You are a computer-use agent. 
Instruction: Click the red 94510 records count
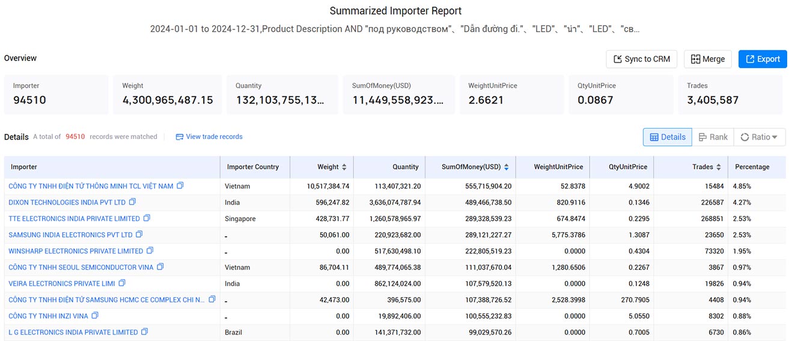75,137
